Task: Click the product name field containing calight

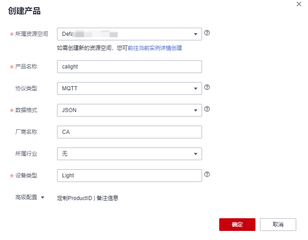Action: pos(129,67)
